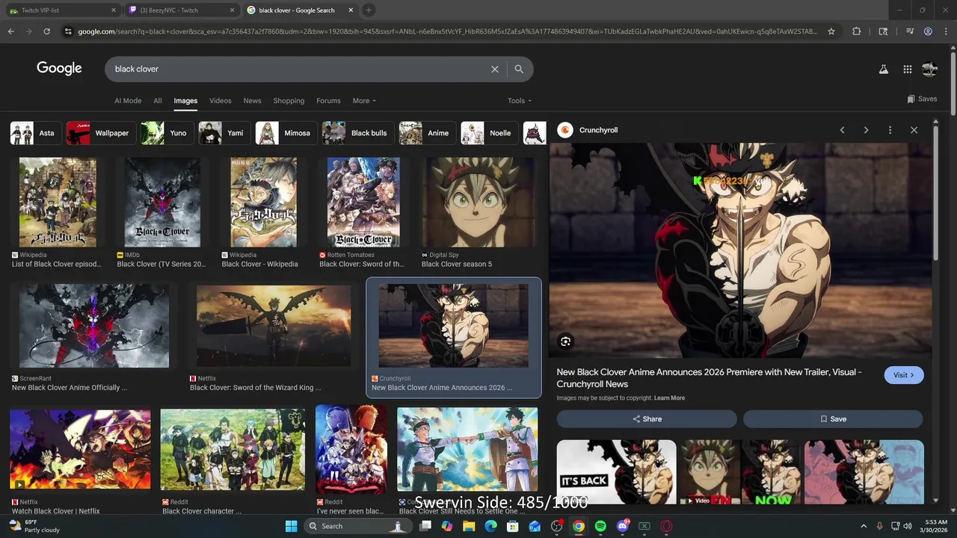Open Windows Start menu
This screenshot has width=957, height=538.
click(291, 526)
